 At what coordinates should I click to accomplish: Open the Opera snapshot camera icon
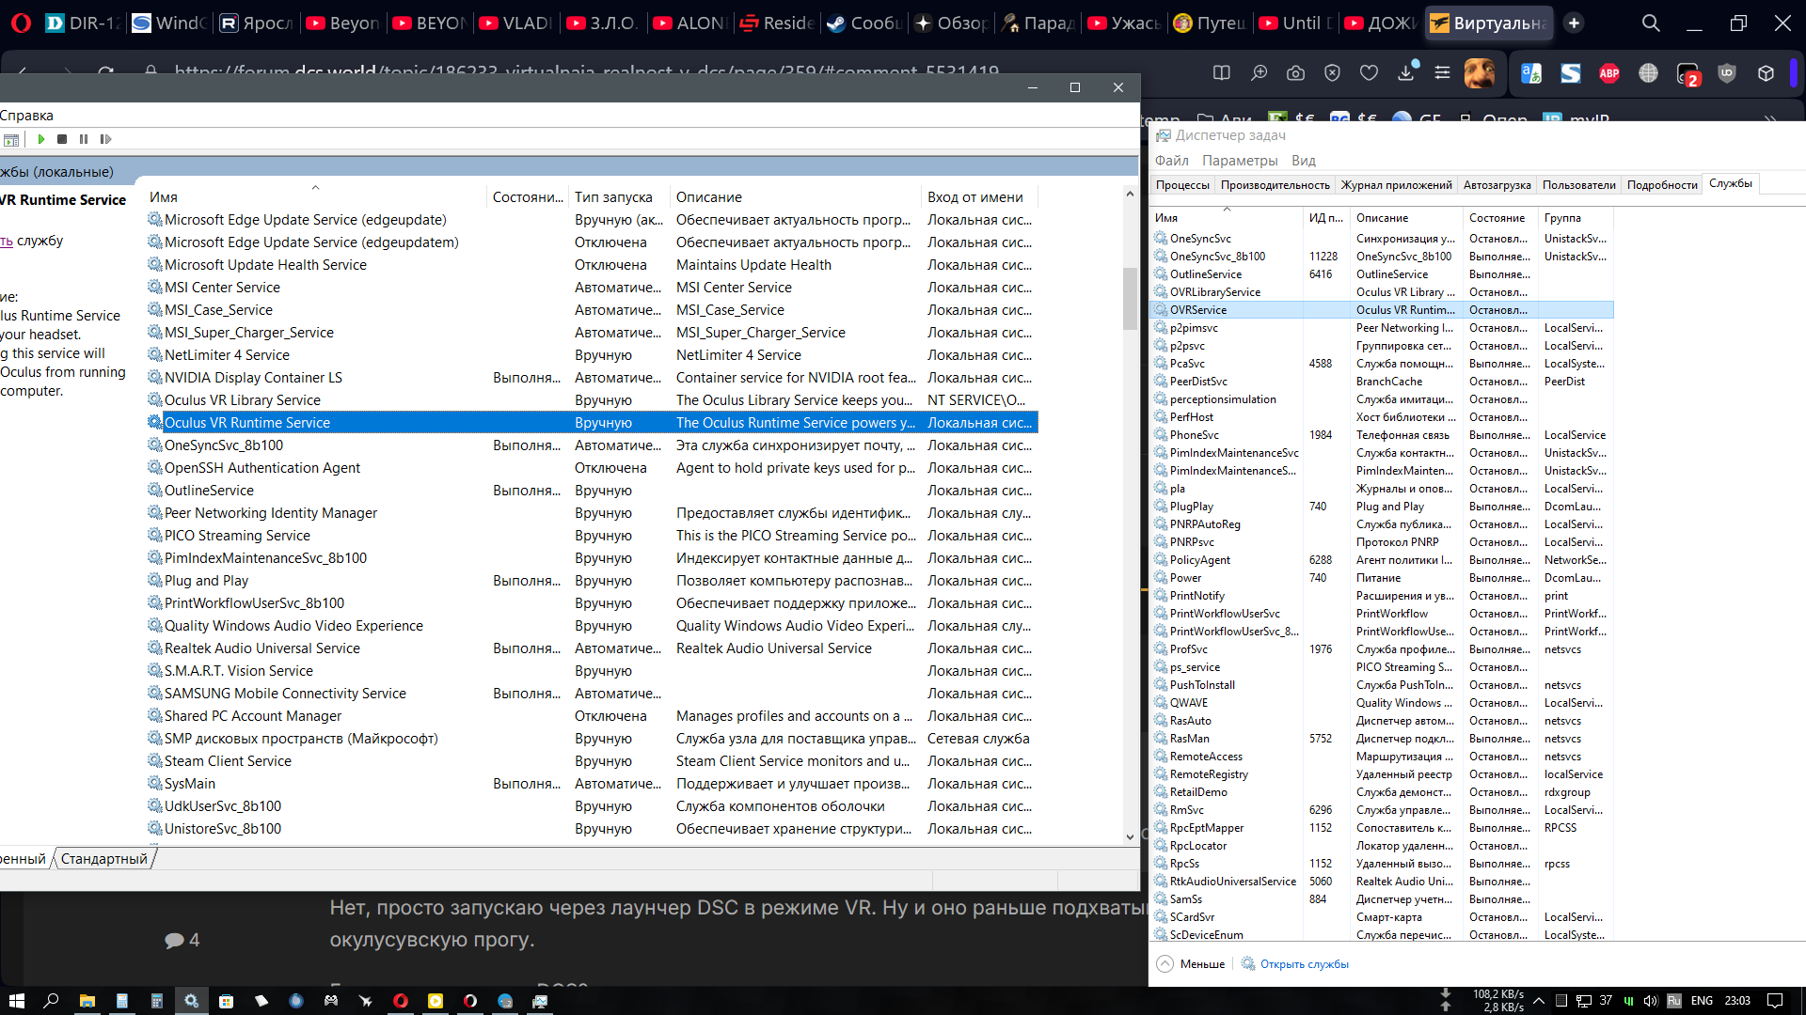(x=1295, y=73)
